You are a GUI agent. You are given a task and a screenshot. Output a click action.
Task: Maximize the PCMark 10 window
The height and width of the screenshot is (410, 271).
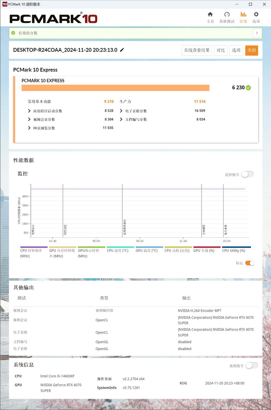pyautogui.click(x=250, y=4)
